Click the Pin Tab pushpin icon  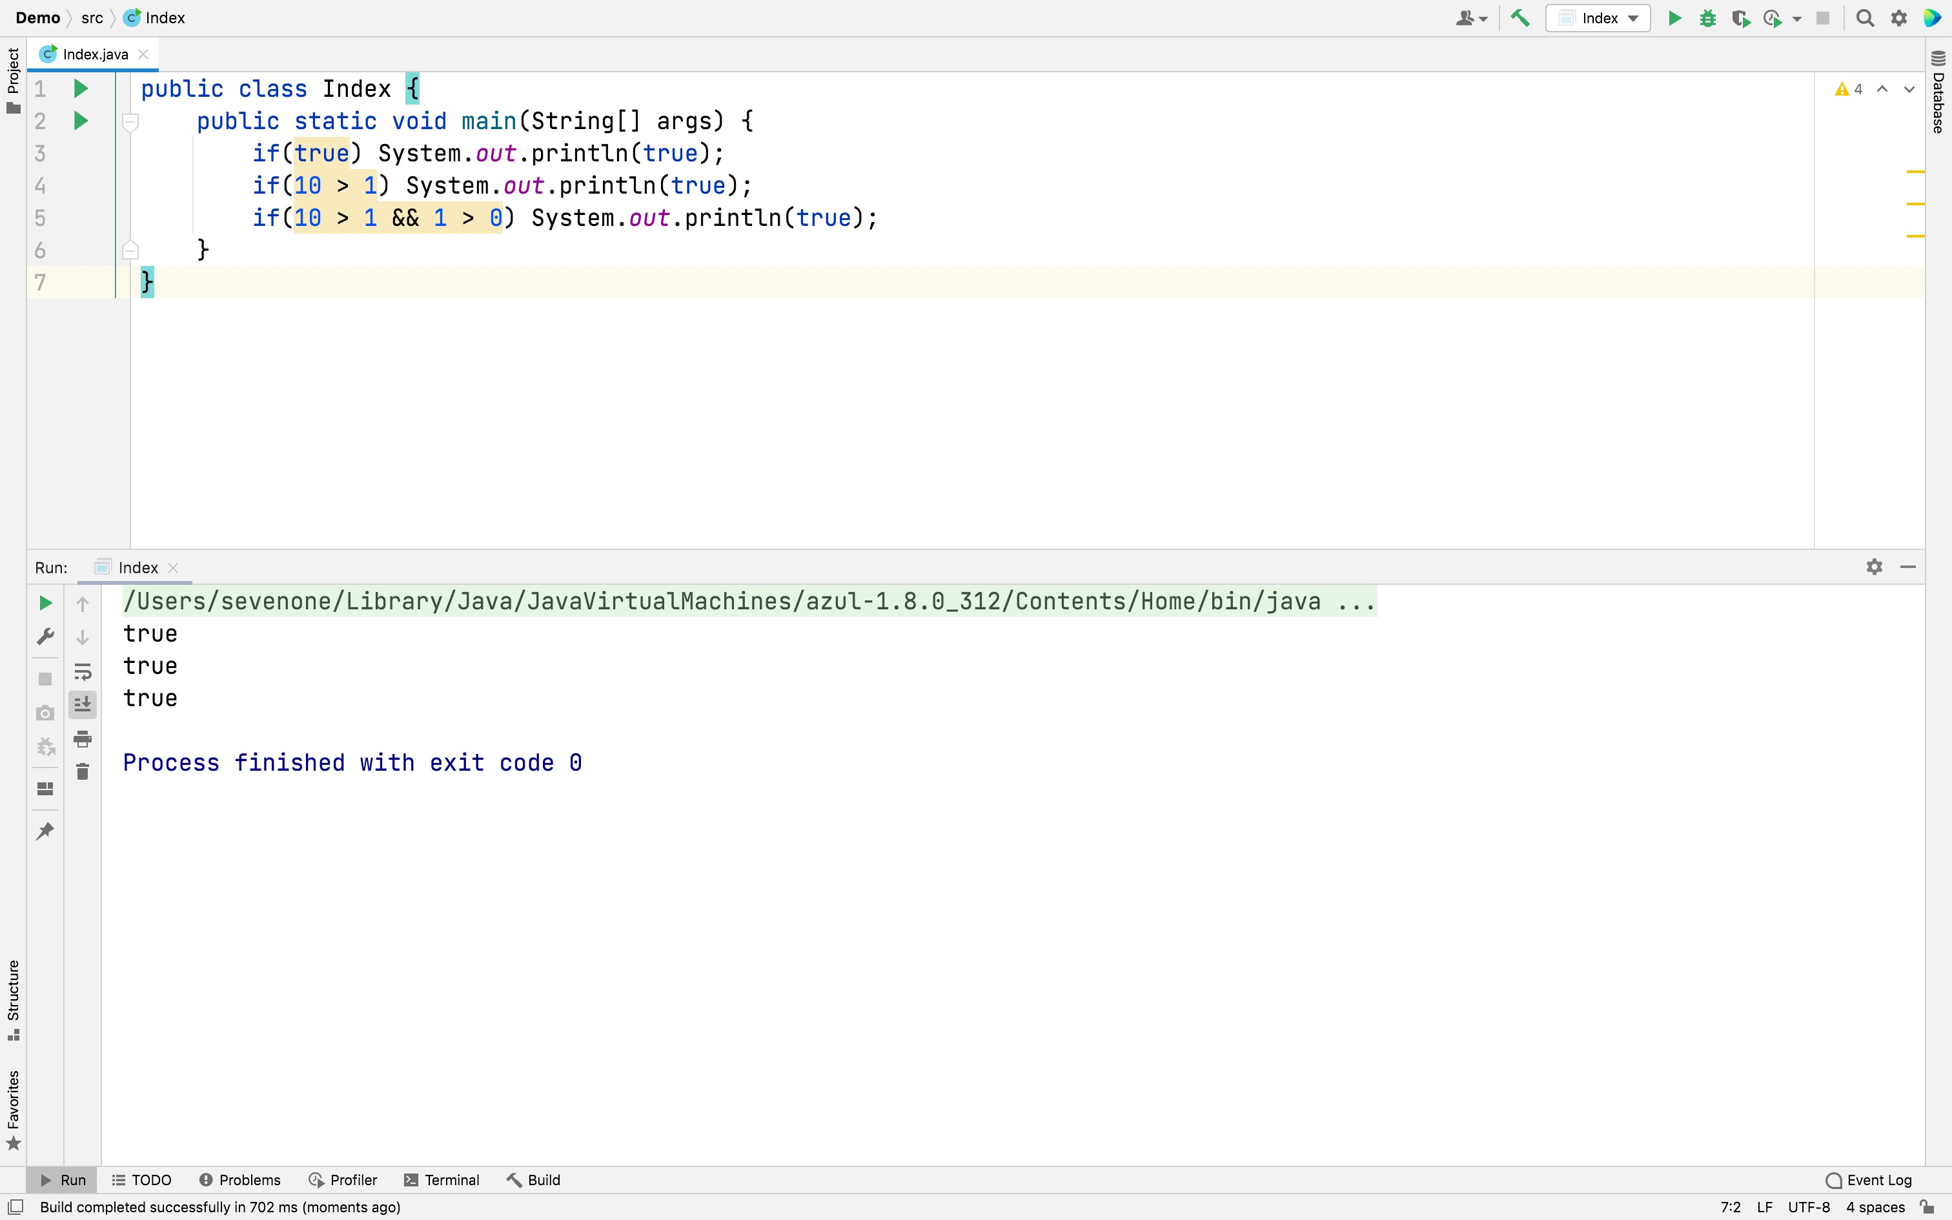tap(45, 830)
